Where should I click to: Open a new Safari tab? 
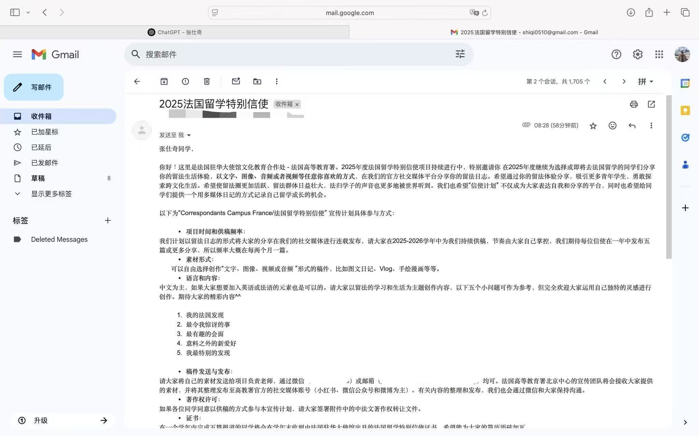click(x=667, y=13)
